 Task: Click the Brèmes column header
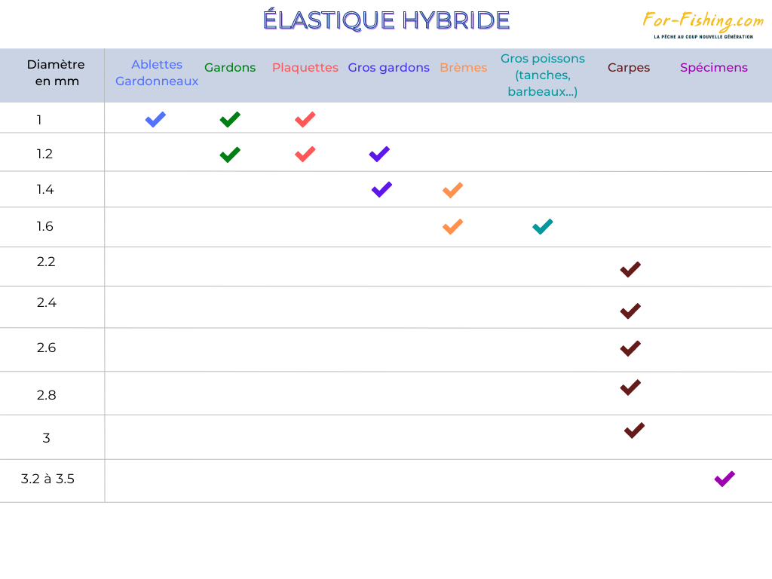point(463,68)
